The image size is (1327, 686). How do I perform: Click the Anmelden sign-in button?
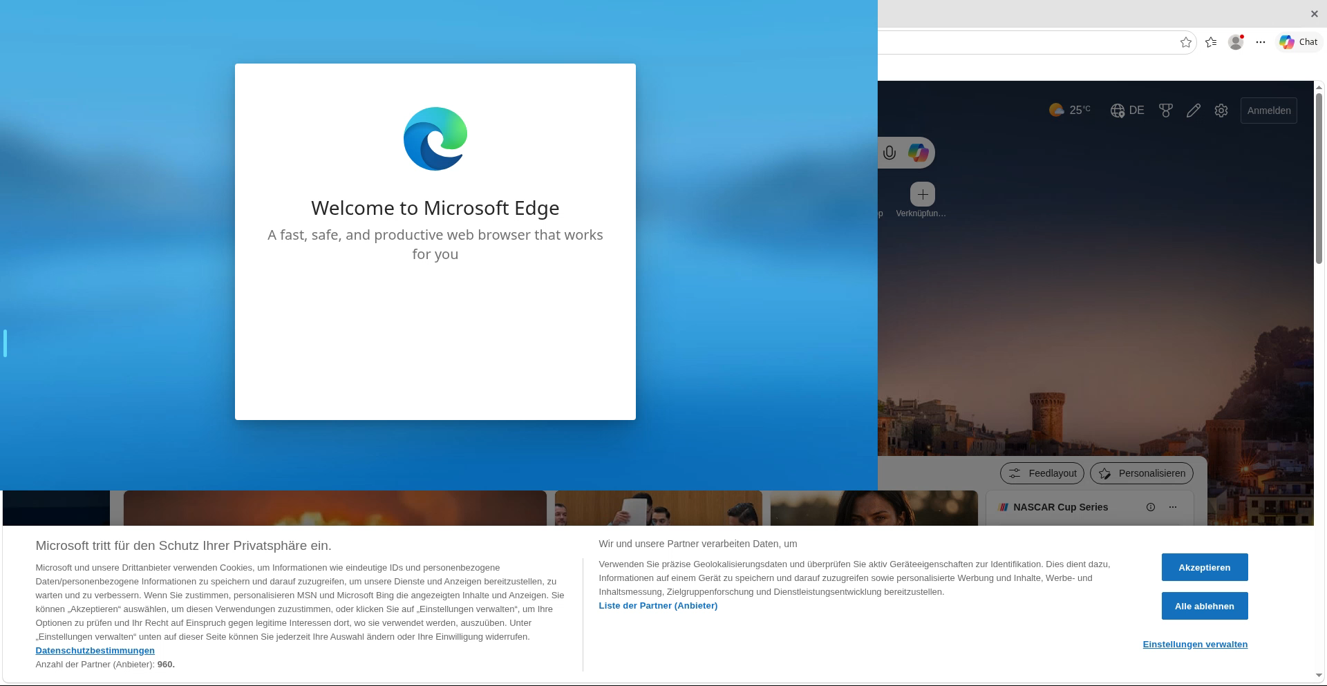point(1269,111)
